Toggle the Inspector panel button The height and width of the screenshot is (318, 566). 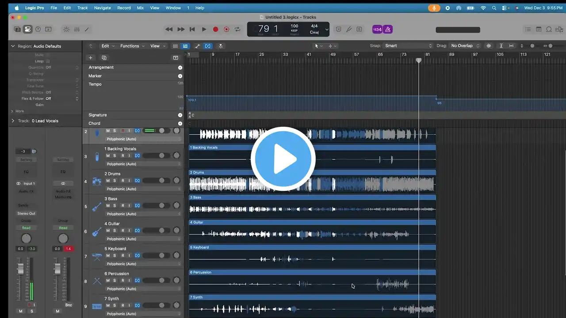27,30
